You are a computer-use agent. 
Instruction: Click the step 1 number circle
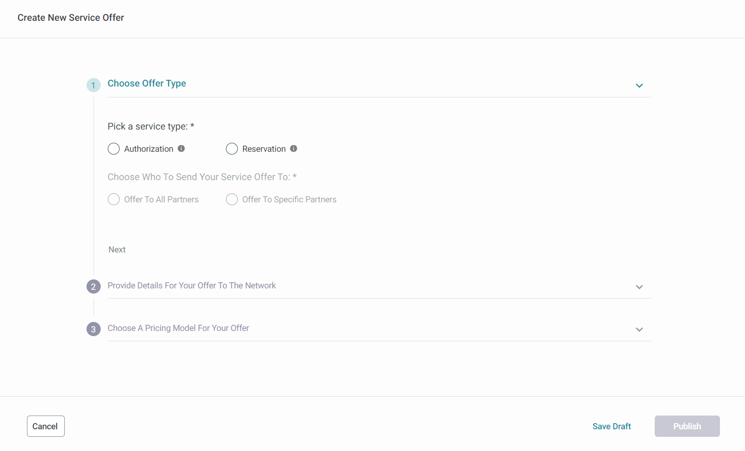[x=94, y=85]
